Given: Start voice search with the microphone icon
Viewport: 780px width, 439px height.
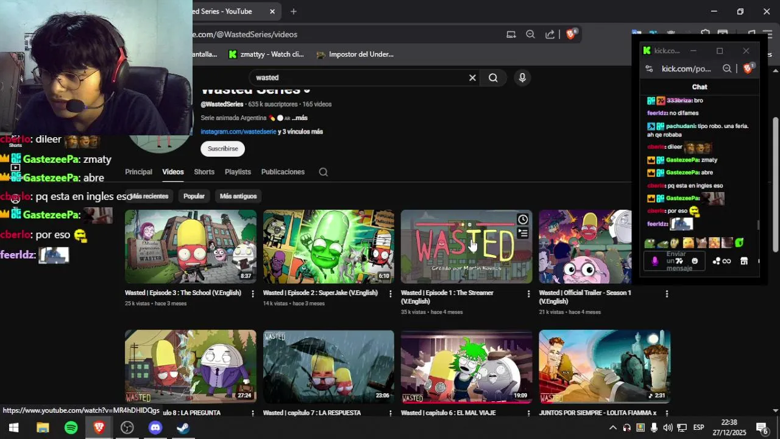Looking at the screenshot, I should (x=522, y=77).
